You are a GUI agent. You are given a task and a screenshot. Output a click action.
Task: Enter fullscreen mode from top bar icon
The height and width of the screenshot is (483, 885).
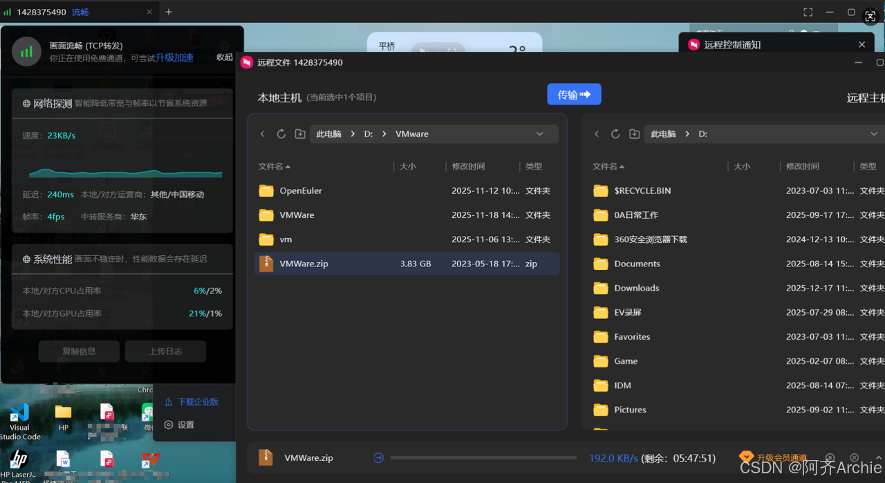click(x=808, y=12)
